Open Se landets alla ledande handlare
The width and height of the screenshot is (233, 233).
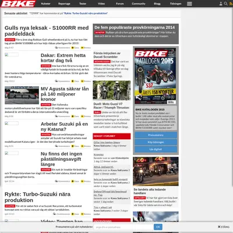pos(150,191)
